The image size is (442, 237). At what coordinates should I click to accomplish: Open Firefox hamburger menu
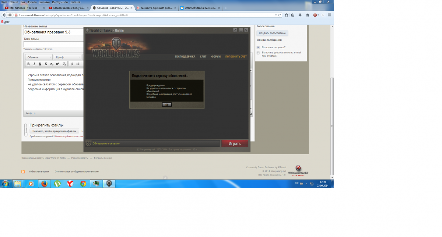tap(329, 15)
